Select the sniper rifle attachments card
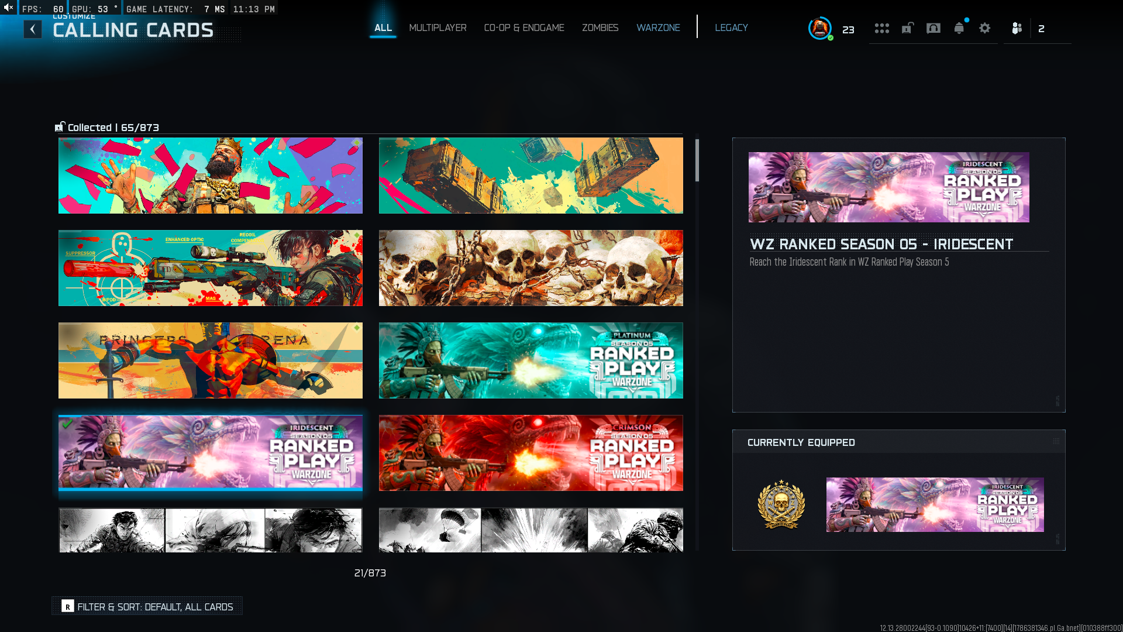The height and width of the screenshot is (632, 1123). pos(211,268)
